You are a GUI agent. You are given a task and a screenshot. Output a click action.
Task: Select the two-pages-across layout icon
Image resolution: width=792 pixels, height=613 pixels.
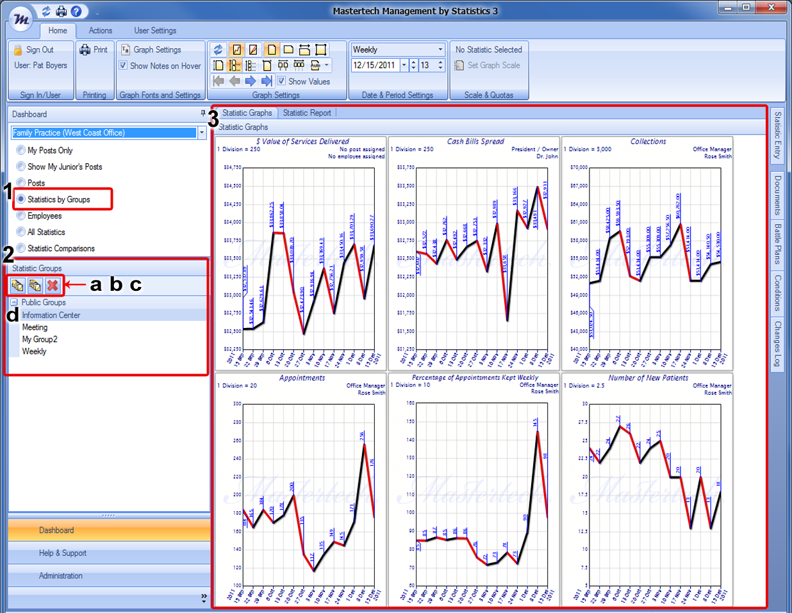(x=283, y=65)
